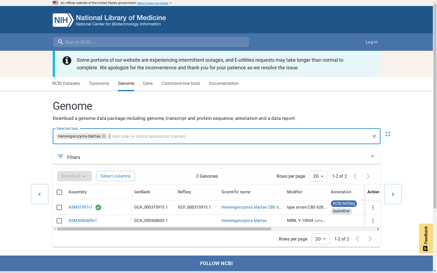Open Henningerozyma blattae link in second row
The width and height of the screenshot is (437, 273).
[x=244, y=221]
